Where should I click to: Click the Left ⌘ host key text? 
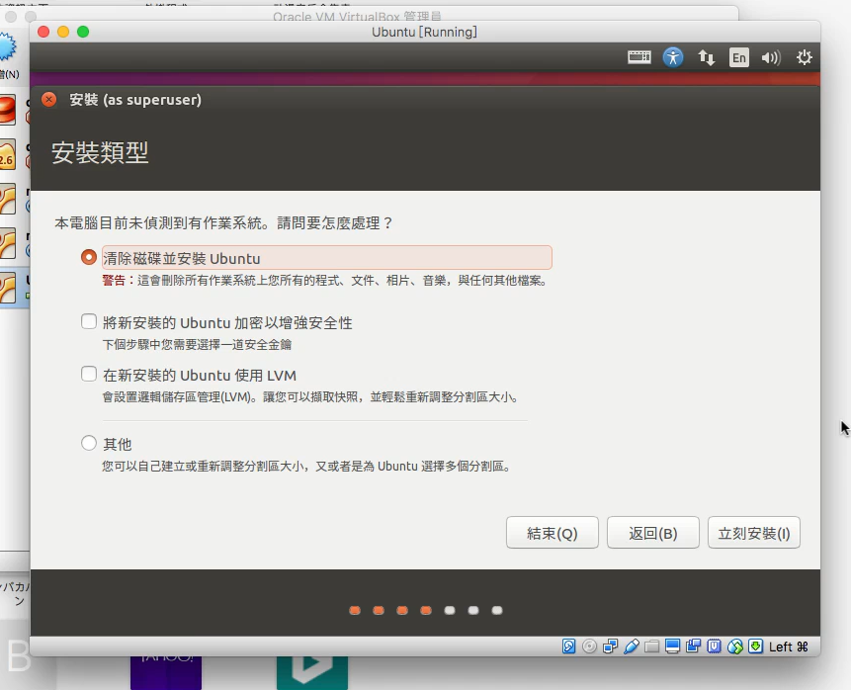pos(789,647)
